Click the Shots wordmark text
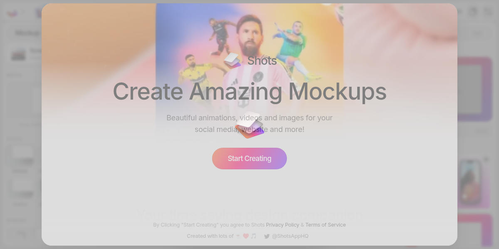499x249 pixels. [x=262, y=61]
